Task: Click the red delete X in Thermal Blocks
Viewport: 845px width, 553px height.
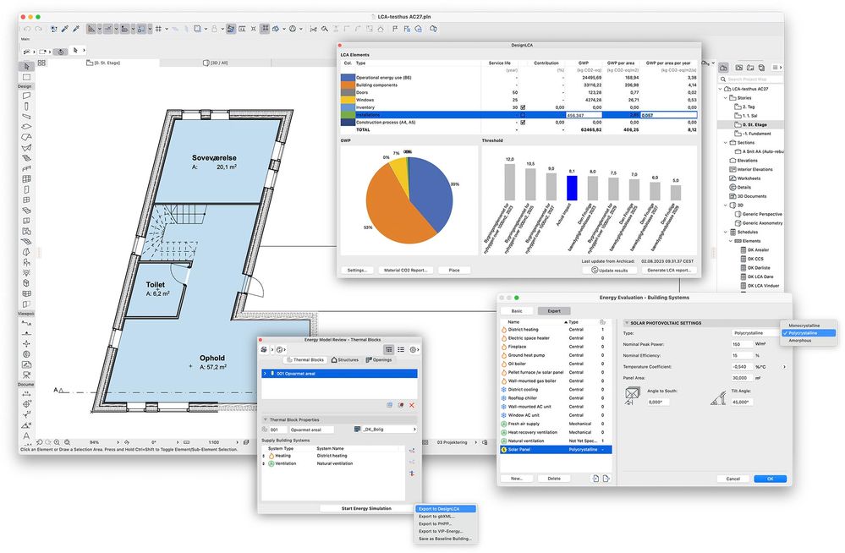Action: 412,405
